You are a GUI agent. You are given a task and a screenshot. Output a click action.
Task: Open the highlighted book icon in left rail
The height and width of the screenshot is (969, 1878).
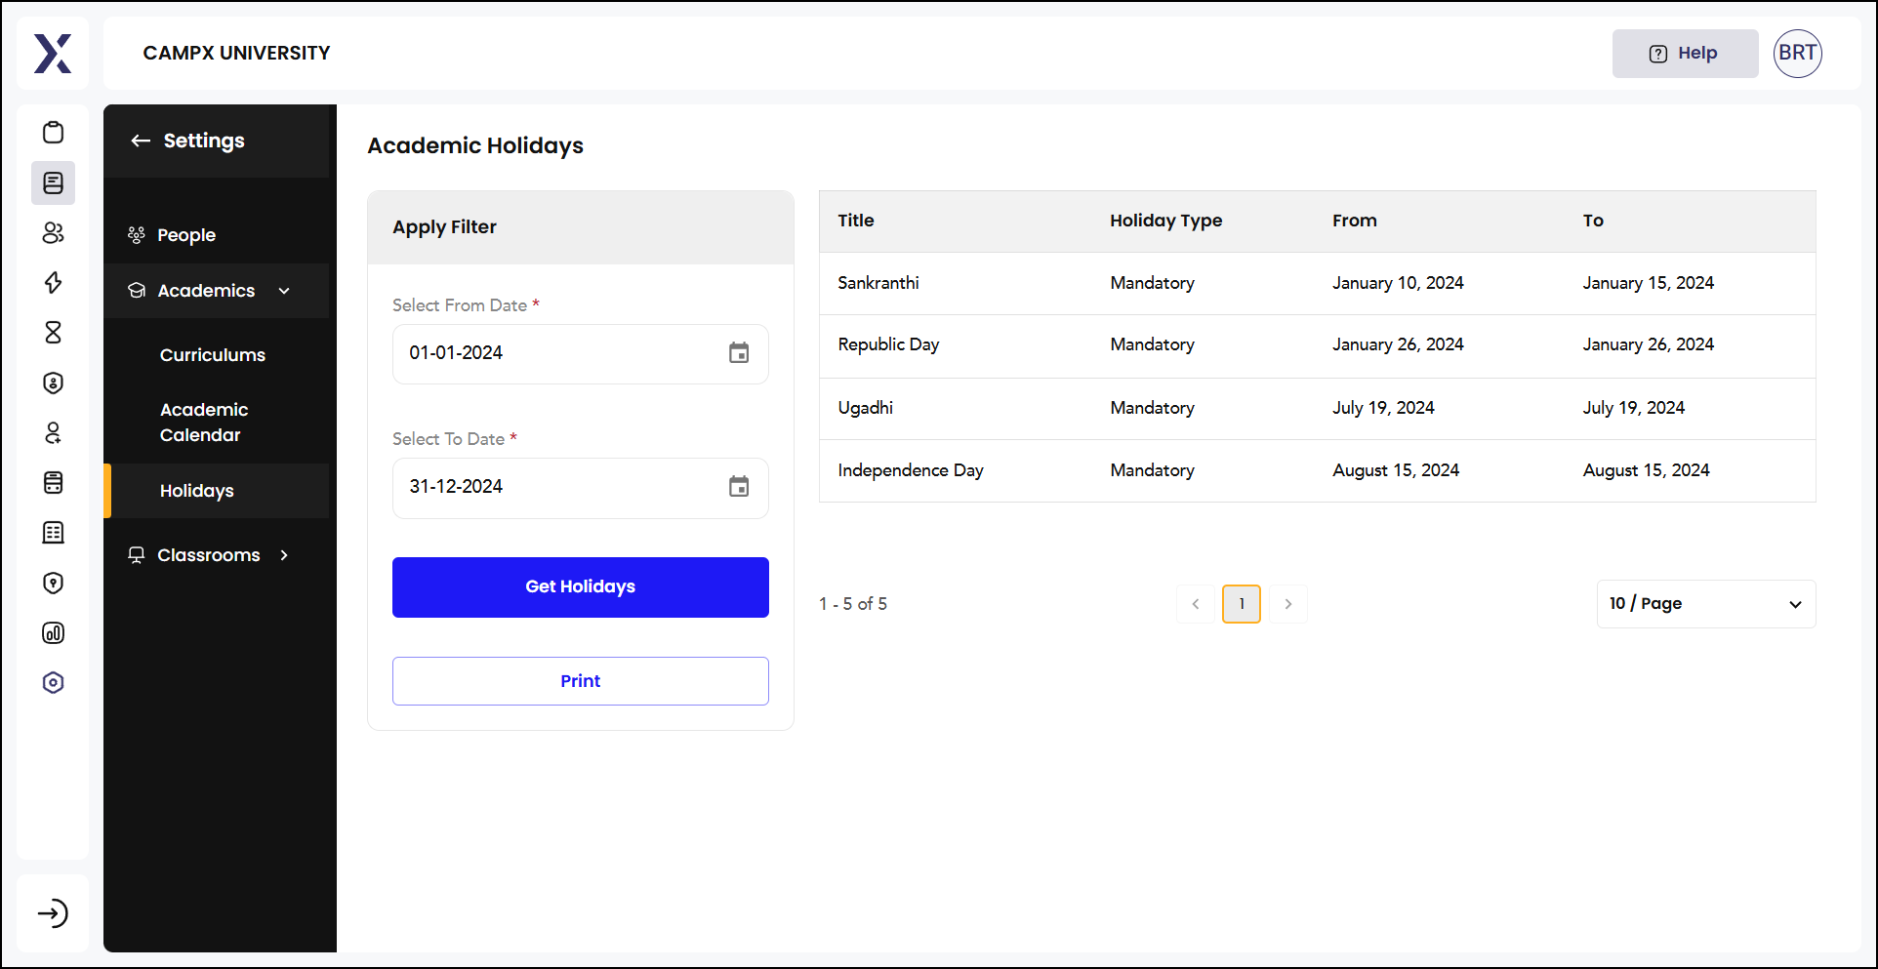tap(54, 182)
